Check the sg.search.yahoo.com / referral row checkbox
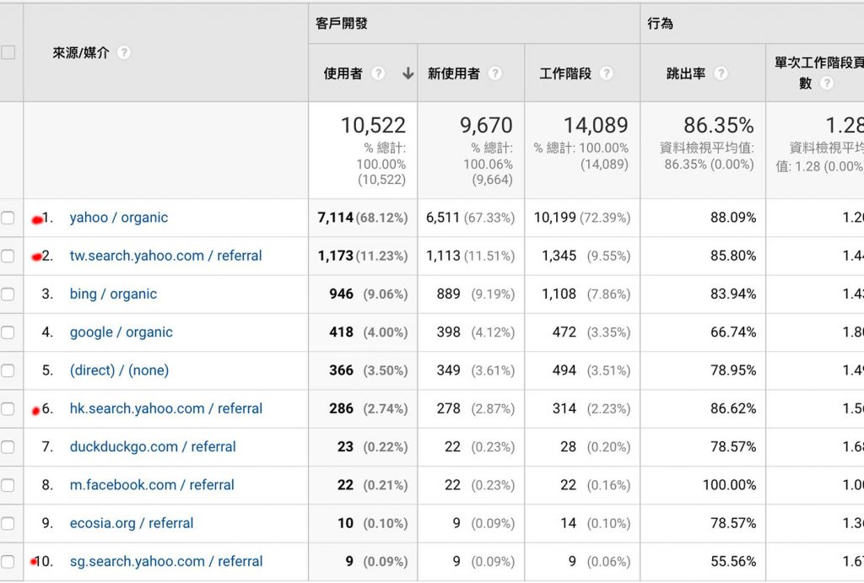864x583 pixels. pyautogui.click(x=8, y=561)
